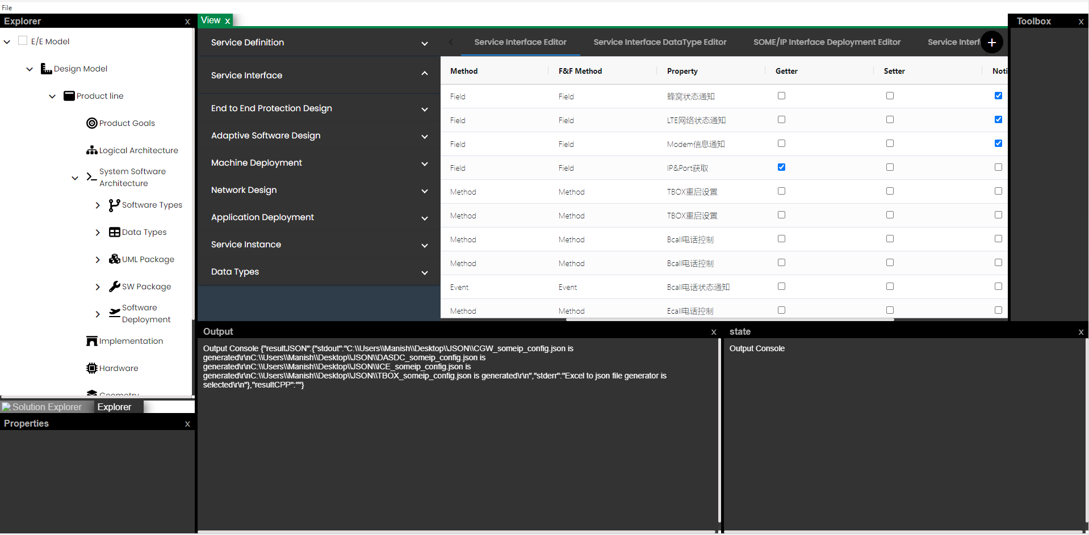This screenshot has height=535, width=1089.
Task: Click the Product Goals target icon
Action: tap(92, 123)
